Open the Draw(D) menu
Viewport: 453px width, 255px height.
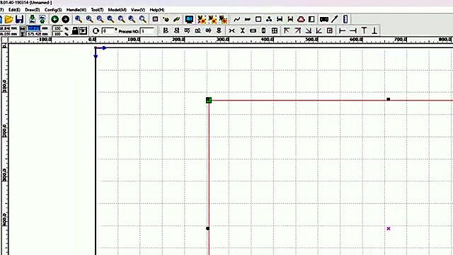pos(33,10)
